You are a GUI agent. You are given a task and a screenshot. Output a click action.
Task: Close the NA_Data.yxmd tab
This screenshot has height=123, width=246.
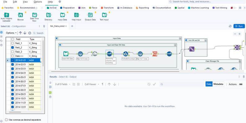tap(66, 26)
